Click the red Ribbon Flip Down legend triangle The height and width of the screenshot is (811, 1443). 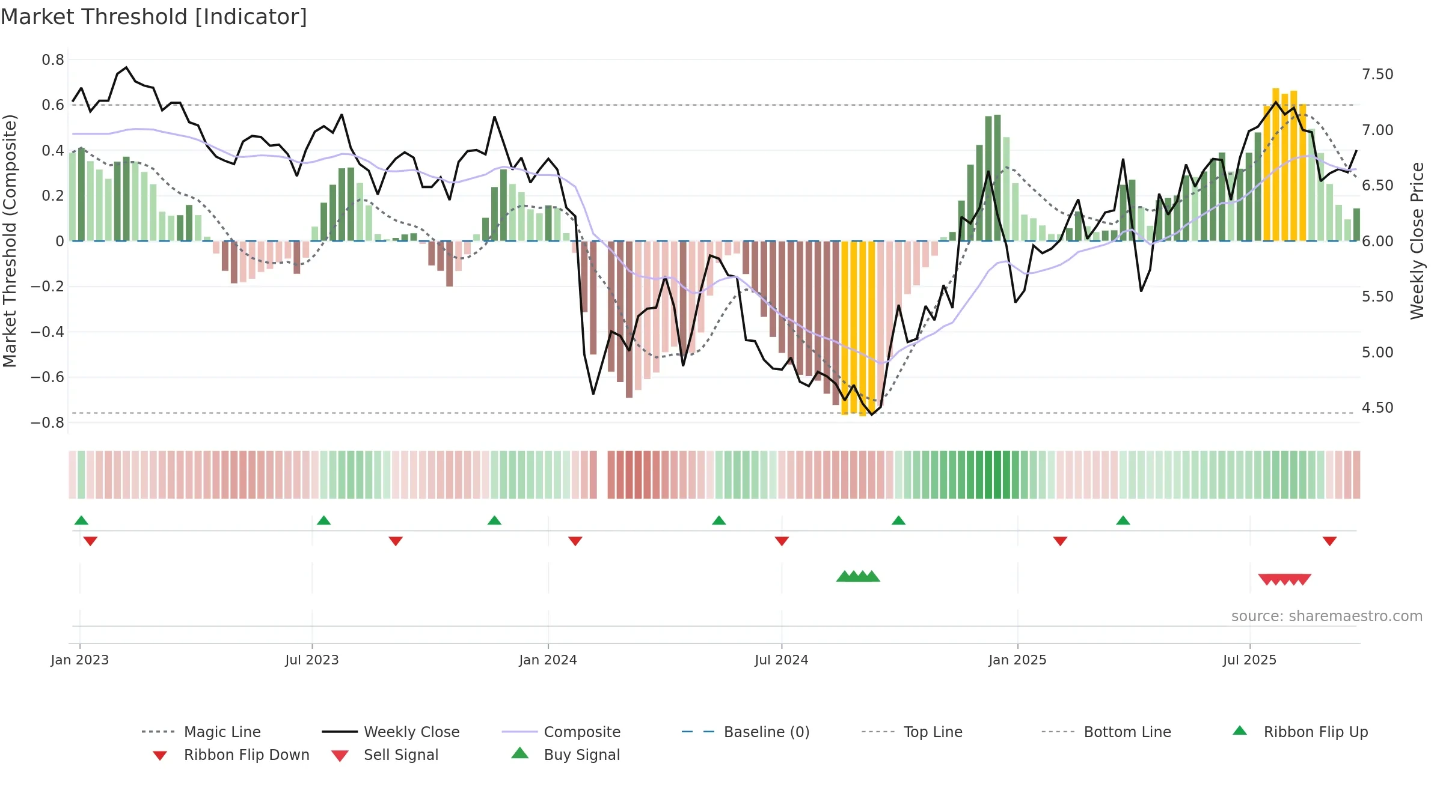[160, 756]
